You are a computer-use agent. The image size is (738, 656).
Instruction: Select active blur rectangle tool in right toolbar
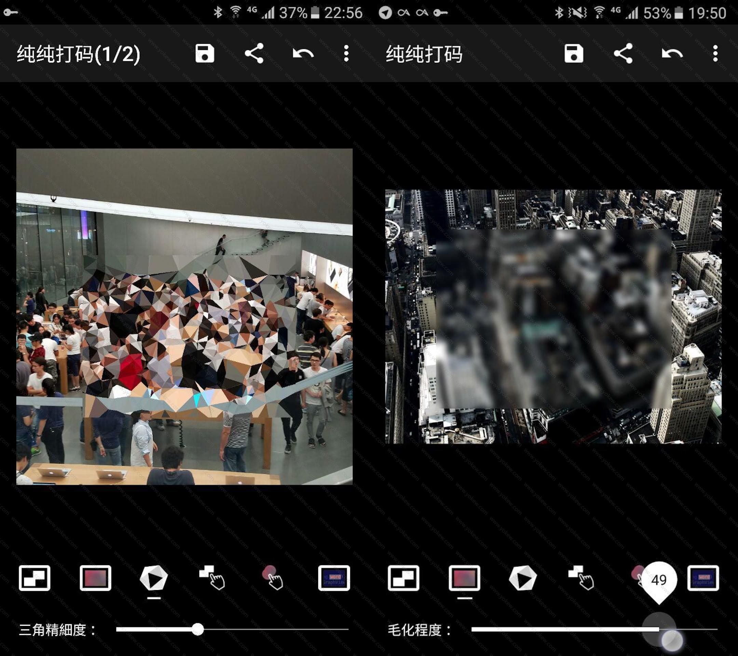(464, 578)
